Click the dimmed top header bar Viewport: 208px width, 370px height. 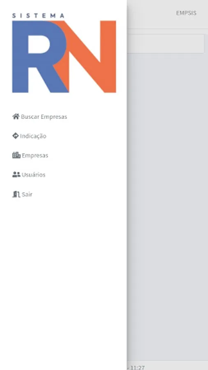pos(167,14)
